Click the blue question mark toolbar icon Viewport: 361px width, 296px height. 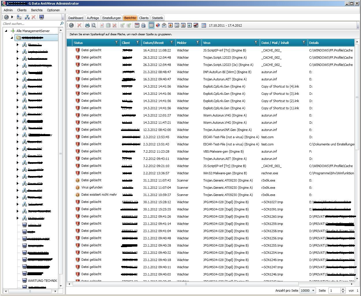coord(158,25)
